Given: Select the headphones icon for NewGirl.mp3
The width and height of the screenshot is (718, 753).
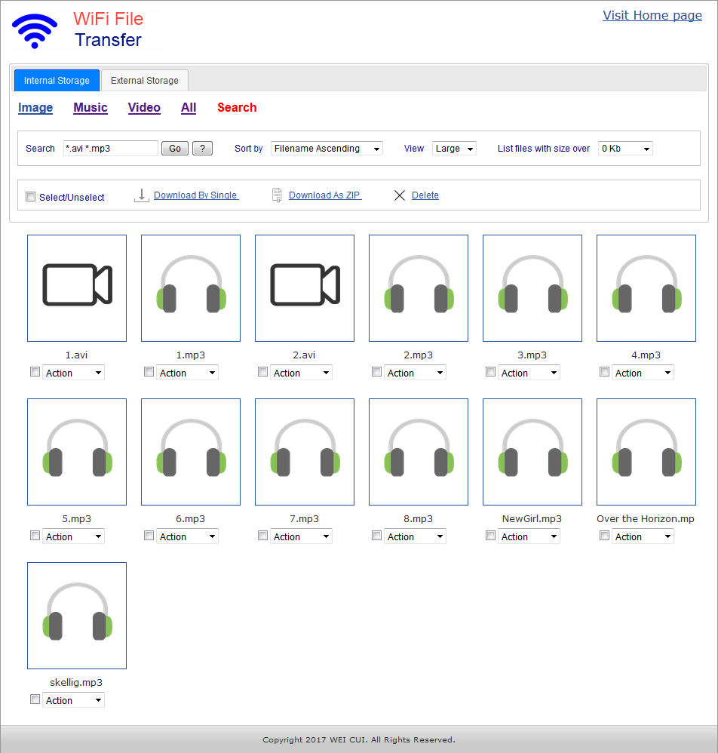Looking at the screenshot, I should click(532, 451).
